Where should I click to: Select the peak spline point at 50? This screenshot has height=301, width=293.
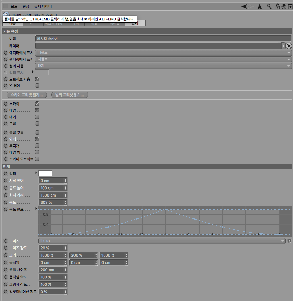(x=166, y=209)
